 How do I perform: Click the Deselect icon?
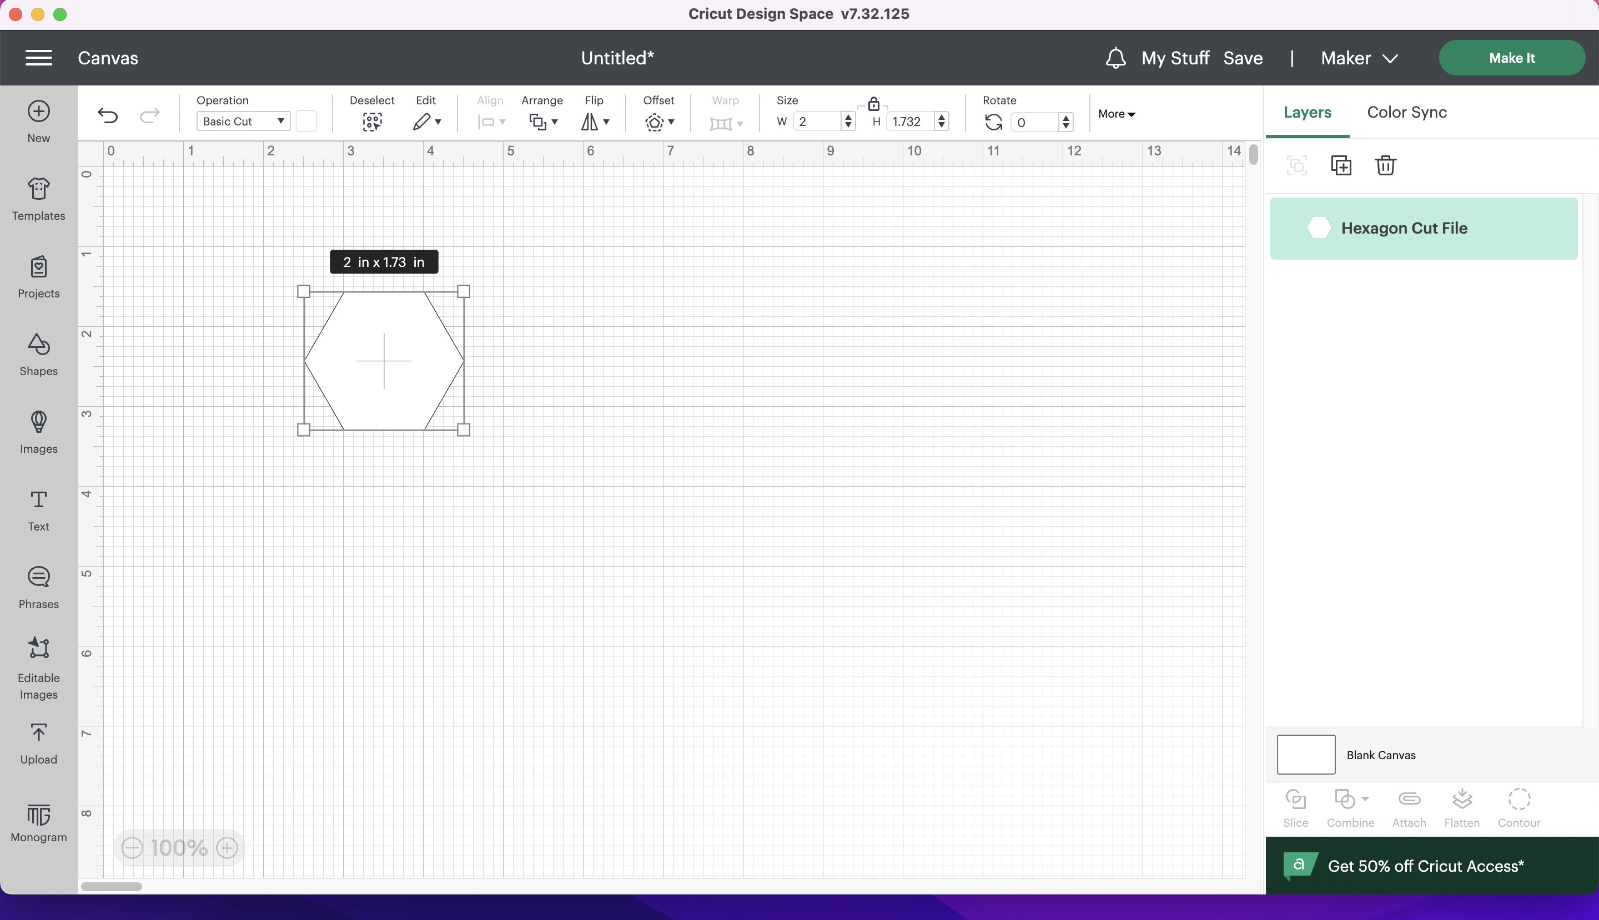[x=373, y=122]
